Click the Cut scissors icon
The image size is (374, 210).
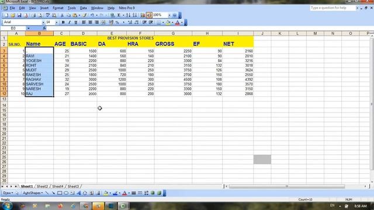[x=62, y=15]
